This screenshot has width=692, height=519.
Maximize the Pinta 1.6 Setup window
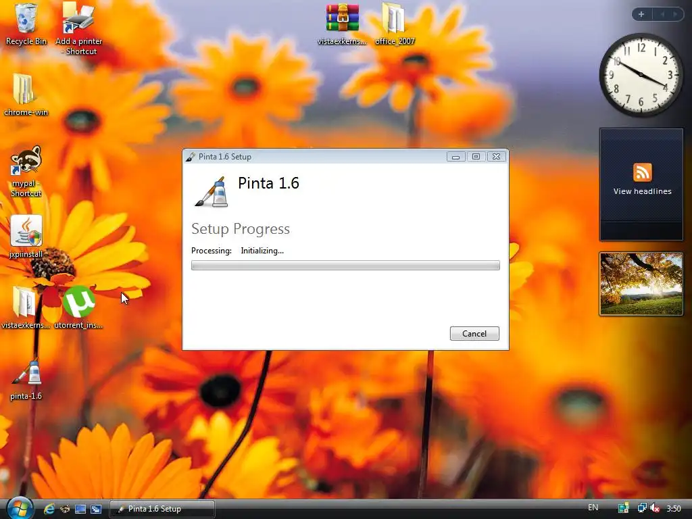[476, 157]
